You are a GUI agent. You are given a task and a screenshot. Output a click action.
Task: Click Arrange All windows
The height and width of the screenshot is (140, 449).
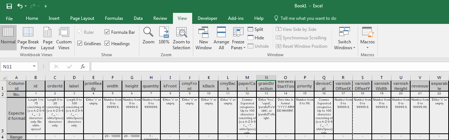[221, 38]
